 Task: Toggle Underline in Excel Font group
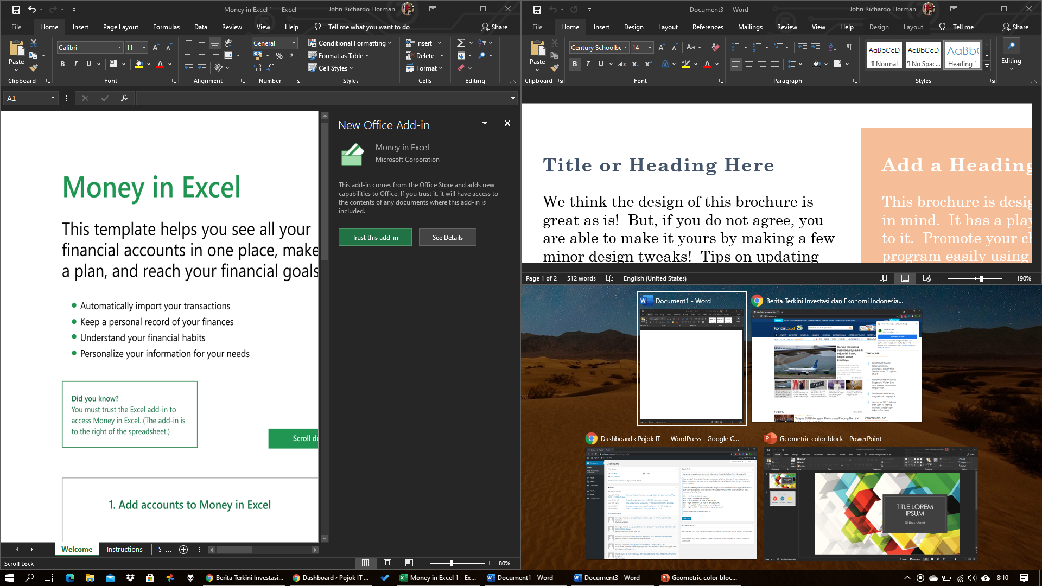tap(88, 64)
